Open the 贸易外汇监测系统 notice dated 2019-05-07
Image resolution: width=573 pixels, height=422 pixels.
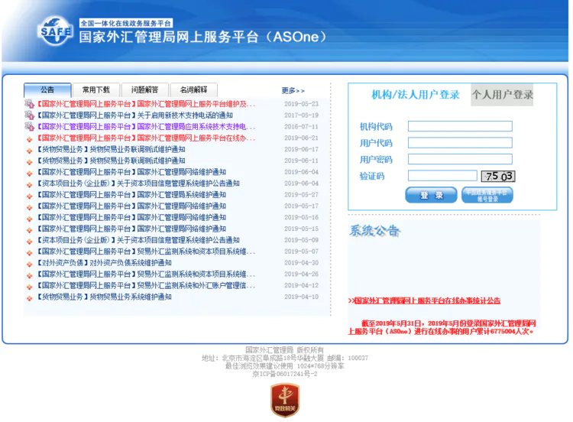pos(146,252)
